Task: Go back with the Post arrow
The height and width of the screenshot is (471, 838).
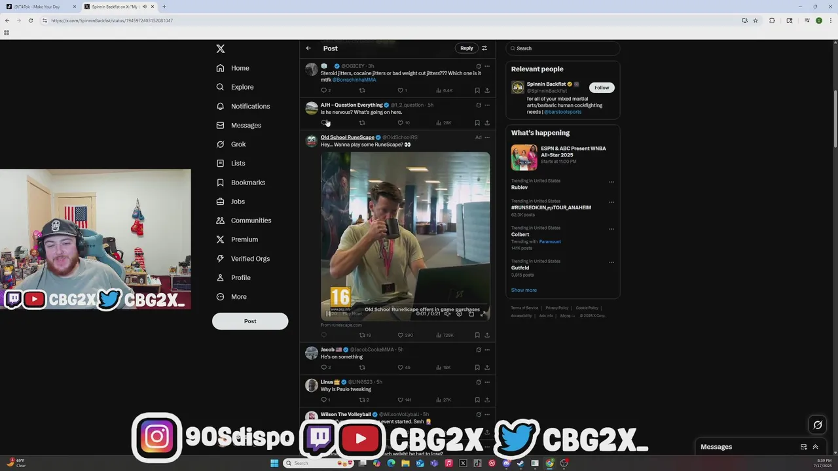Action: 308,48
